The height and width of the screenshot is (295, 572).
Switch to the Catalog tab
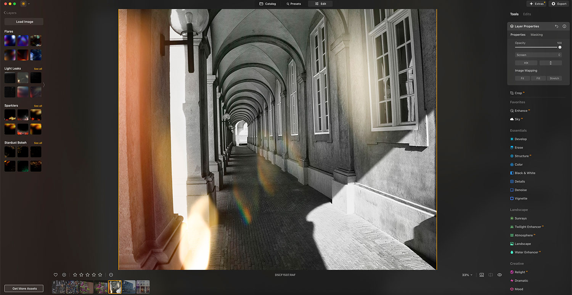click(x=268, y=4)
